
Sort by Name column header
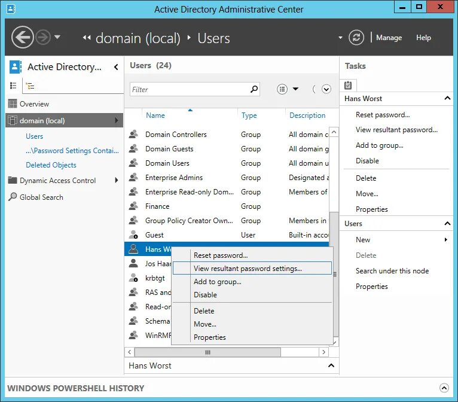[x=155, y=115]
